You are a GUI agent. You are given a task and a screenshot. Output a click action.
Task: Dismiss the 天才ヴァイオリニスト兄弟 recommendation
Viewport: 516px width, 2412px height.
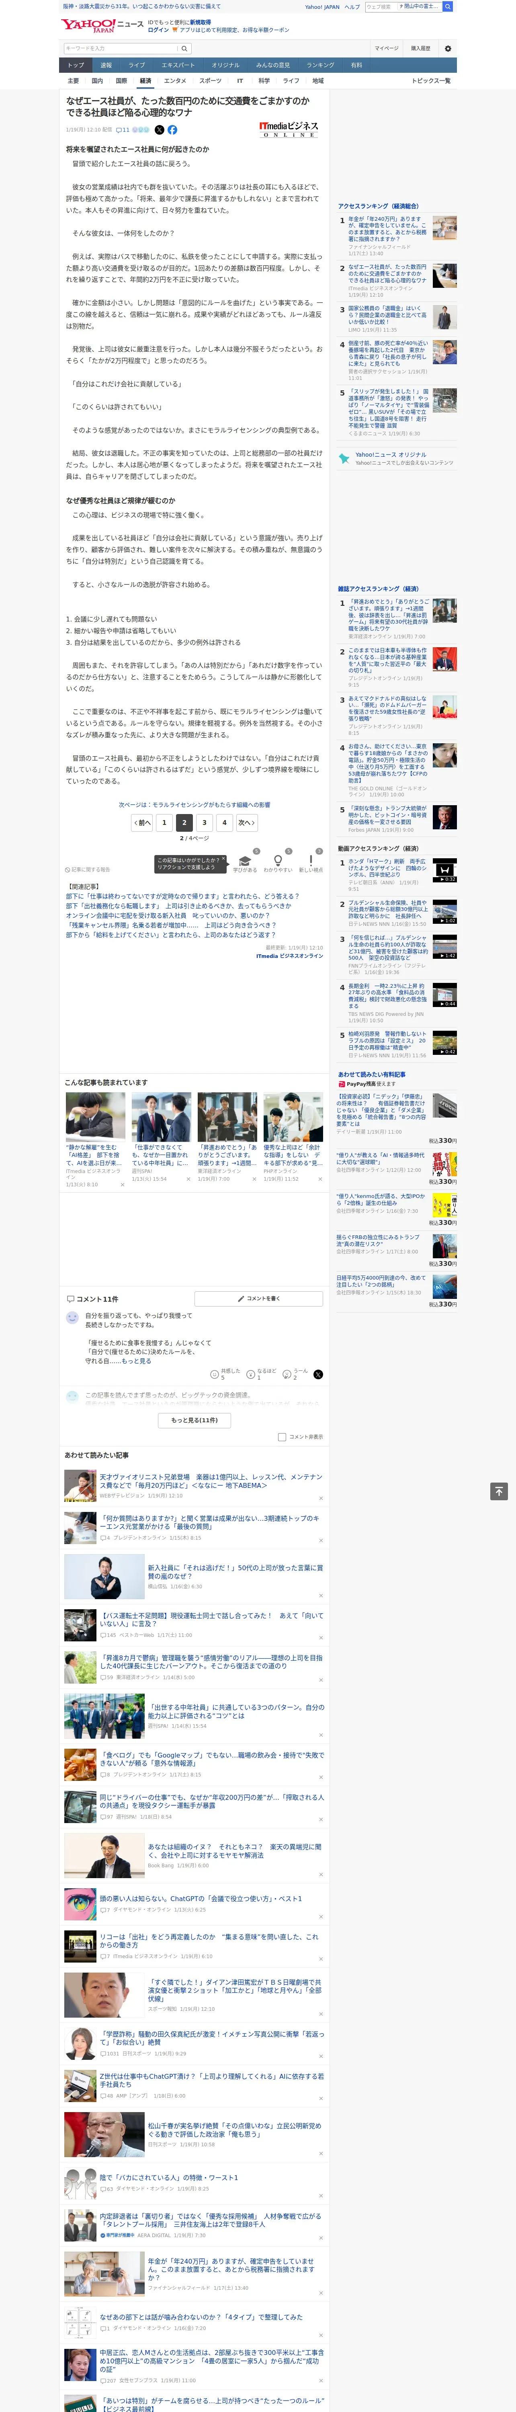pyautogui.click(x=320, y=1498)
